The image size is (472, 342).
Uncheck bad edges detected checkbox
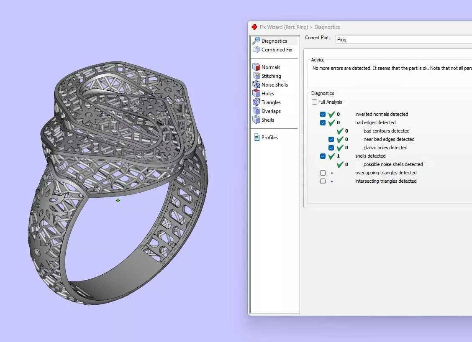(x=323, y=123)
